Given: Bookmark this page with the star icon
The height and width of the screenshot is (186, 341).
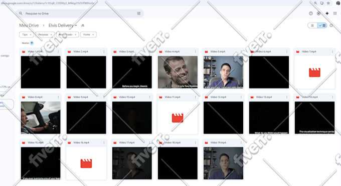Looking at the screenshot, I should [x=328, y=3].
